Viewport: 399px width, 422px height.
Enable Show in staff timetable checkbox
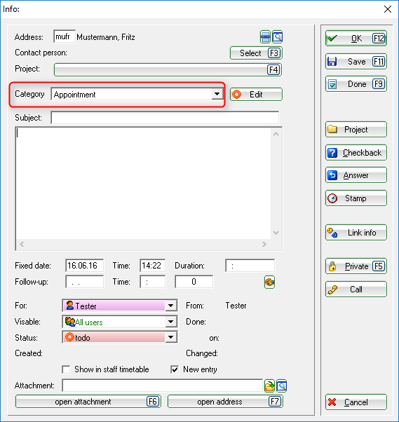pos(66,369)
